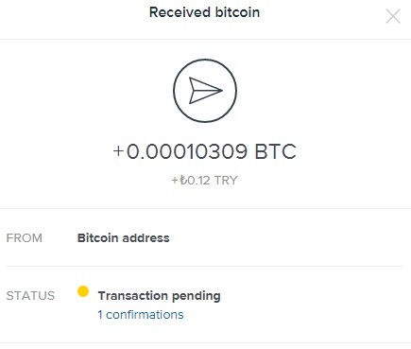The height and width of the screenshot is (349, 411).
Task: Click the arrow tip of paper plane
Action: (x=220, y=91)
